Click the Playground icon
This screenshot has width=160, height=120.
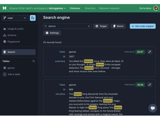click(x=5, y=42)
